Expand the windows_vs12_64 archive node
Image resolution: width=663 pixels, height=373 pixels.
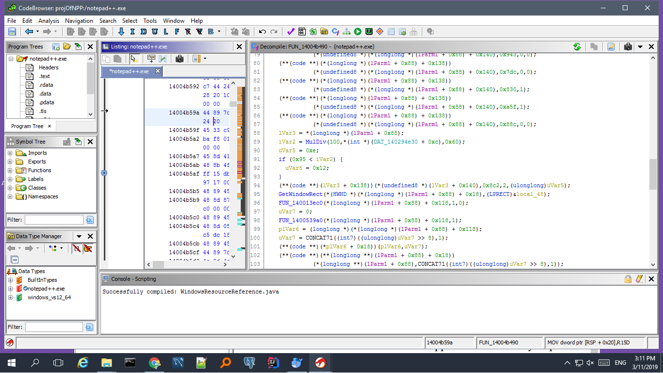coord(10,297)
